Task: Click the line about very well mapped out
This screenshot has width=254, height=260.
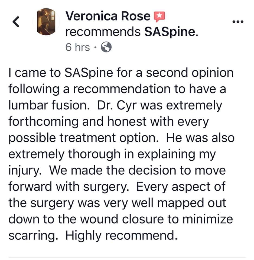Action: click(117, 203)
